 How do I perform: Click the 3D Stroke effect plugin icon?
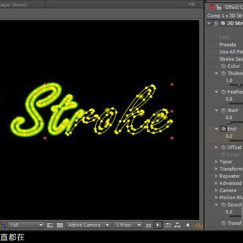pos(223,24)
